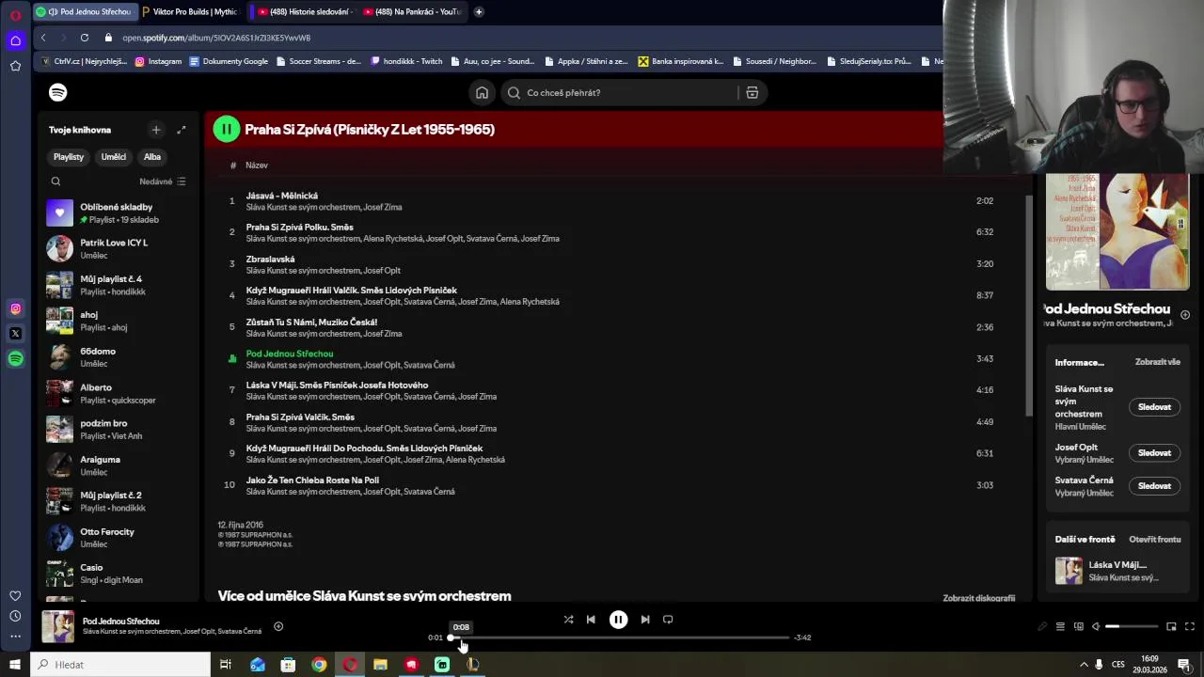Enter fullscreen player view

(1190, 626)
